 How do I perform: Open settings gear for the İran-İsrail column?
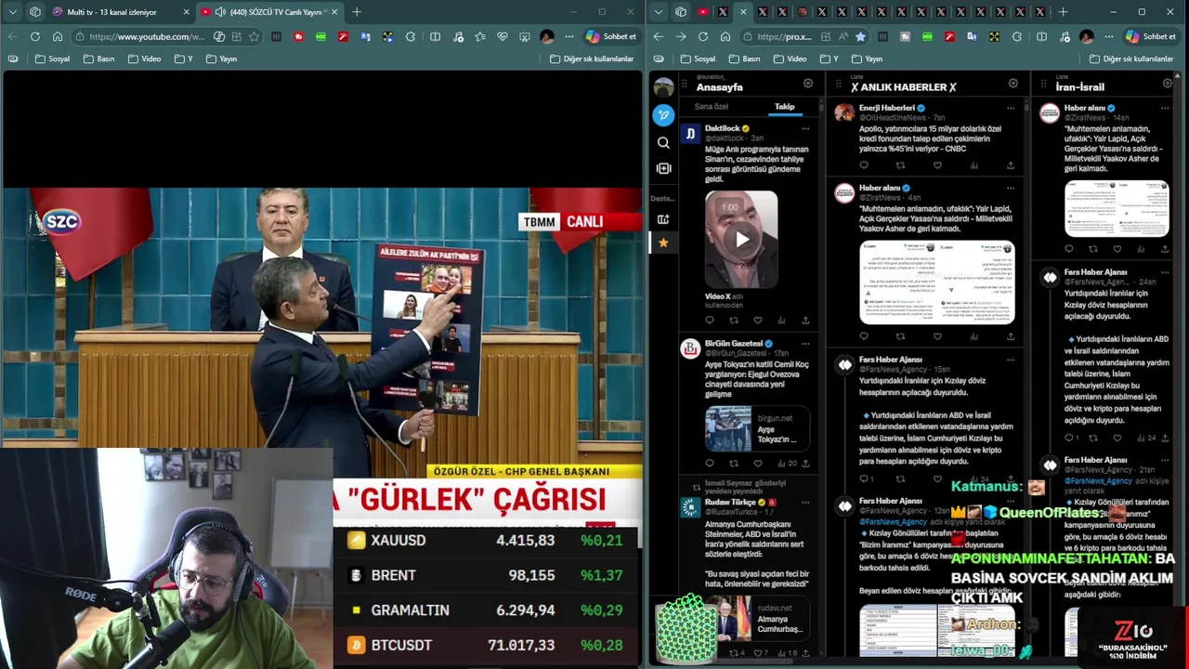[x=1168, y=84]
